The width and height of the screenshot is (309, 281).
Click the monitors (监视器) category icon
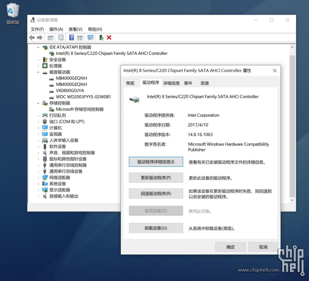(45, 134)
